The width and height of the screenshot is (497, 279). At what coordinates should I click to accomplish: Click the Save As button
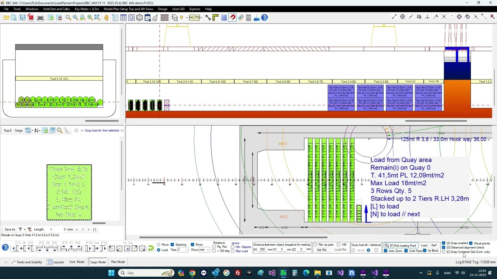[10, 229]
